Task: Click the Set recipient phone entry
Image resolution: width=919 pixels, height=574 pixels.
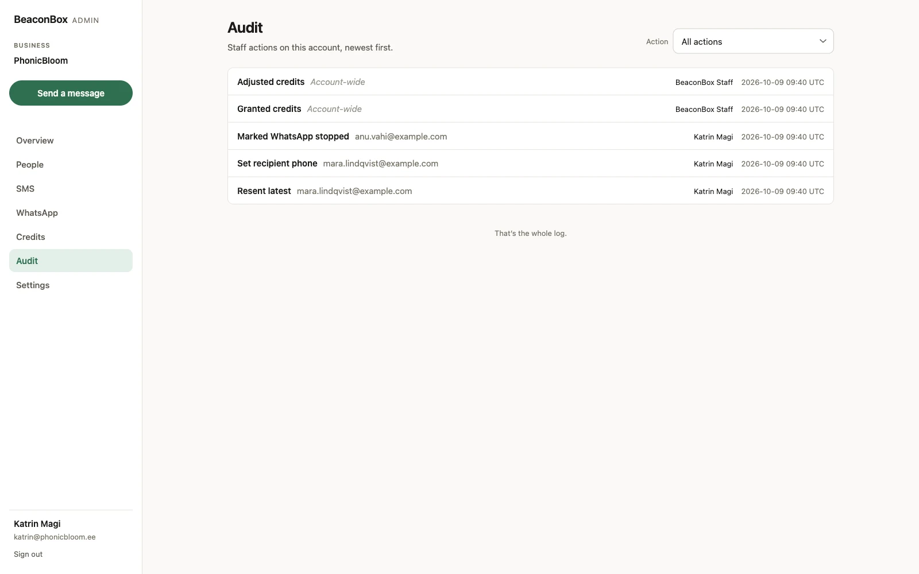Action: pos(531,164)
